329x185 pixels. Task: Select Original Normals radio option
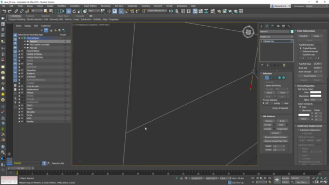click(301, 48)
